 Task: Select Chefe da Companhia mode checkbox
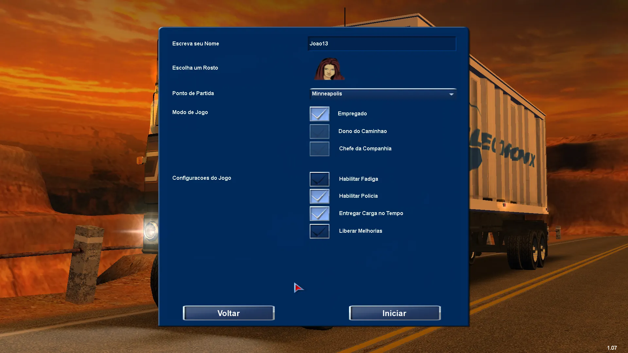319,149
